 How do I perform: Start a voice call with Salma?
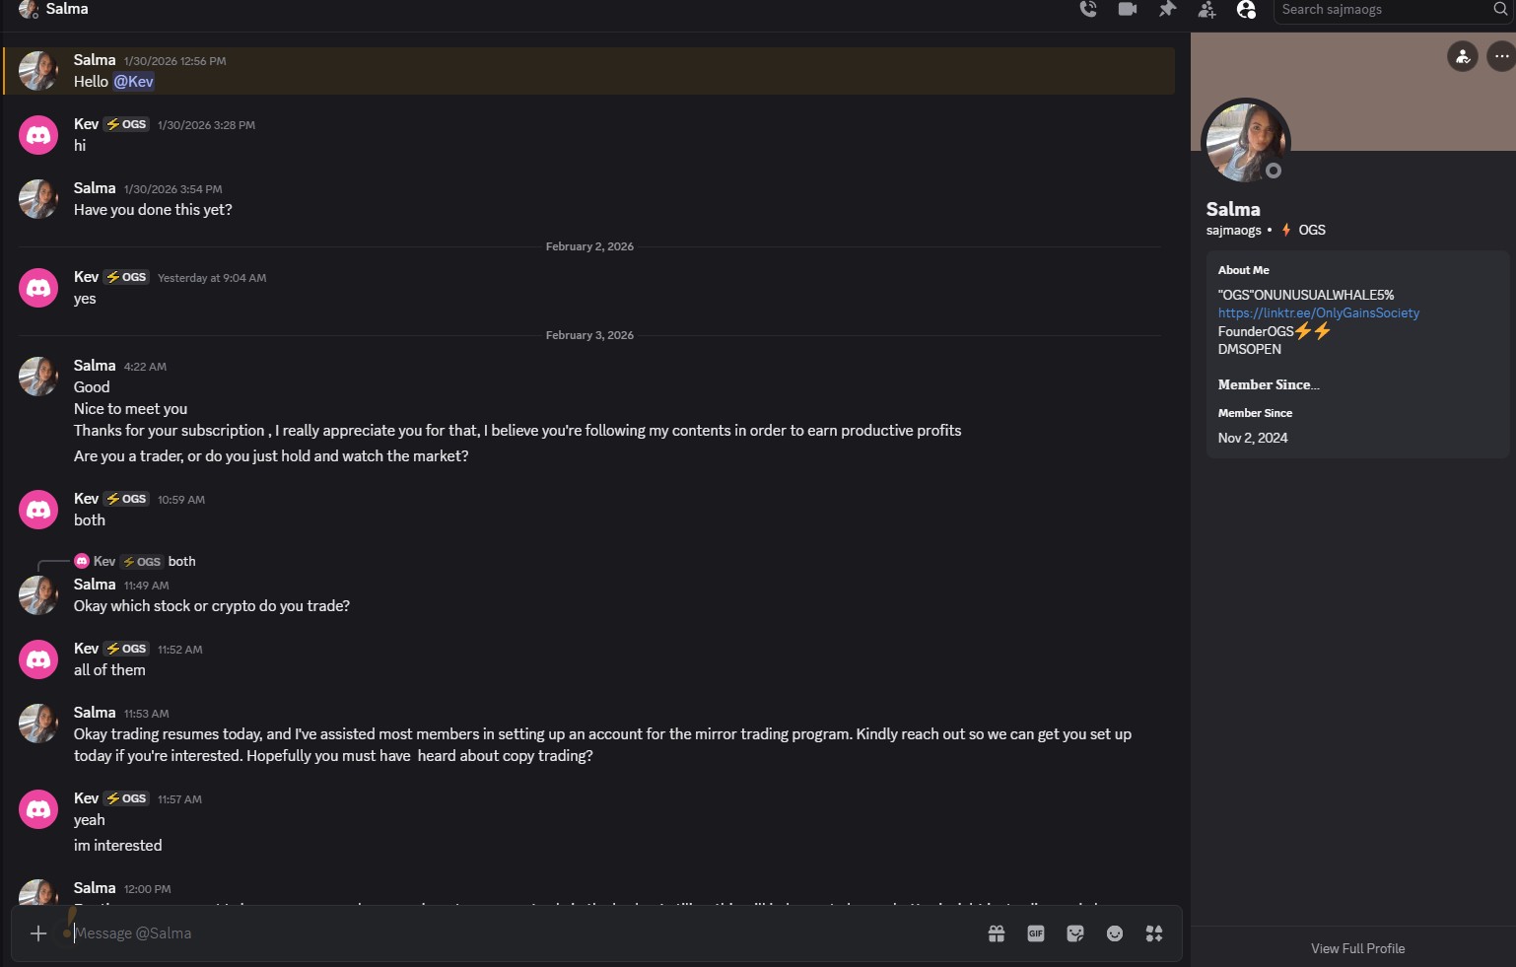[x=1088, y=10]
